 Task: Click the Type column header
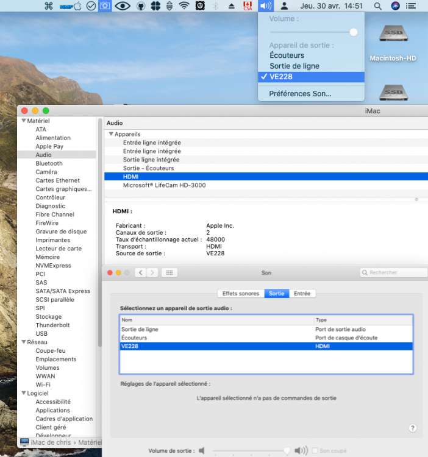click(363, 320)
